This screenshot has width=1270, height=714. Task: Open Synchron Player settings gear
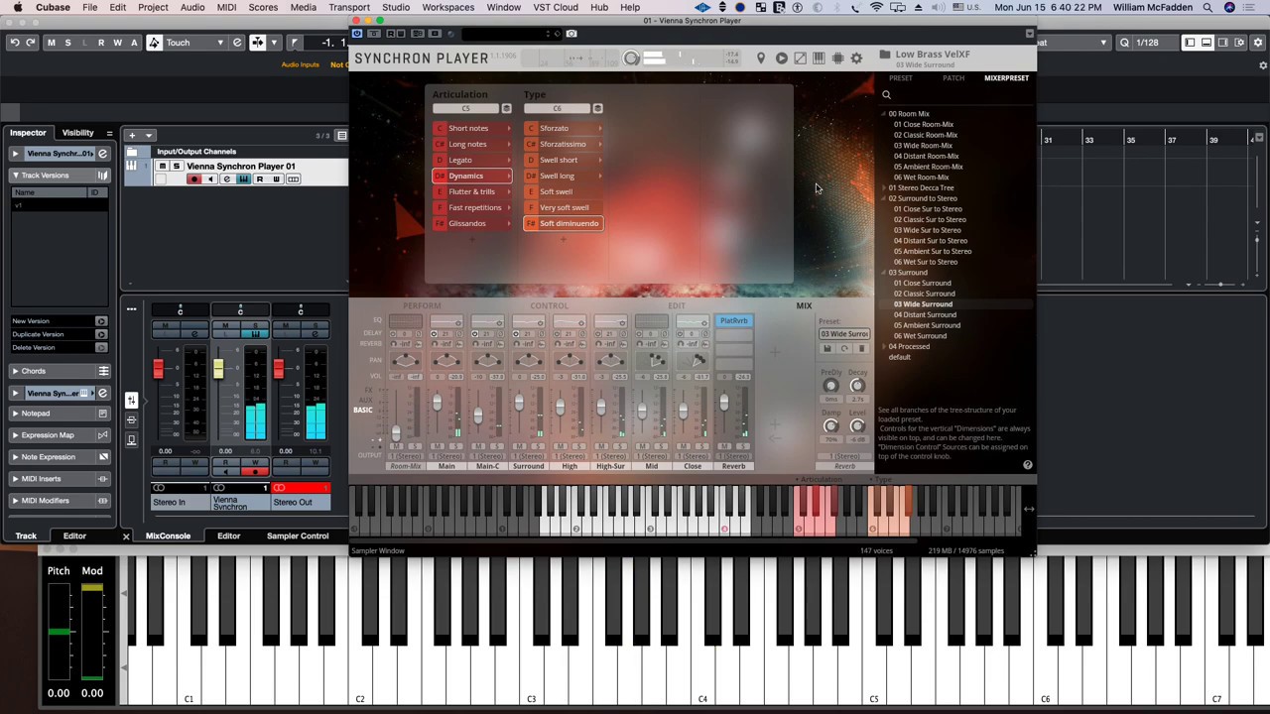pyautogui.click(x=857, y=59)
